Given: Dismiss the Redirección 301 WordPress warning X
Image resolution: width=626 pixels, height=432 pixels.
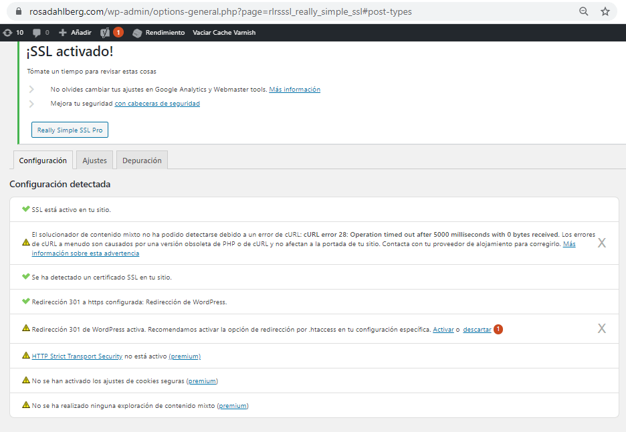Looking at the screenshot, I should tap(602, 328).
